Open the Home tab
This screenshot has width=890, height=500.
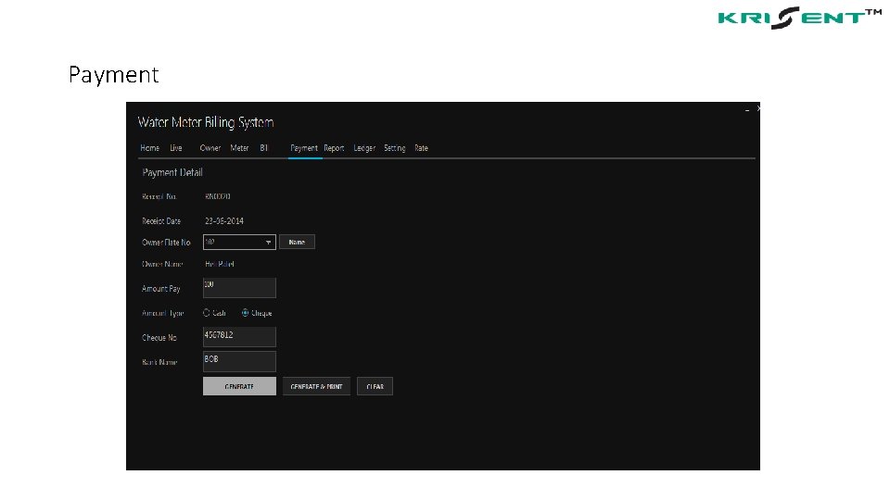coord(150,148)
